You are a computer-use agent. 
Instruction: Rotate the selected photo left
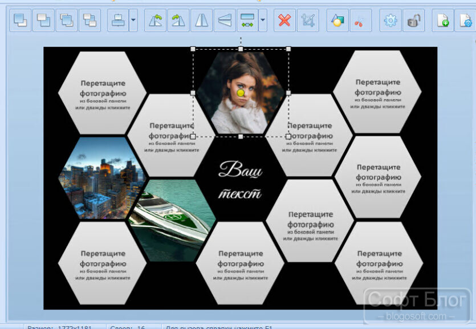(x=155, y=21)
